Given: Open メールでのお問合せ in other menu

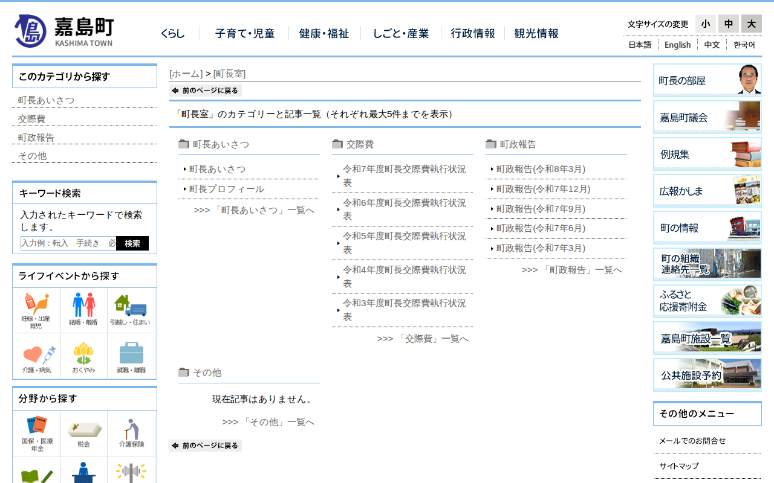Looking at the screenshot, I should click(x=692, y=441).
